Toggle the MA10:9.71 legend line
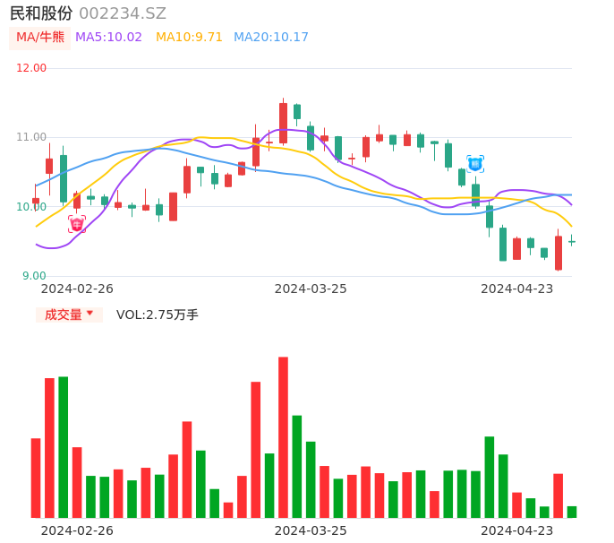 [189, 38]
